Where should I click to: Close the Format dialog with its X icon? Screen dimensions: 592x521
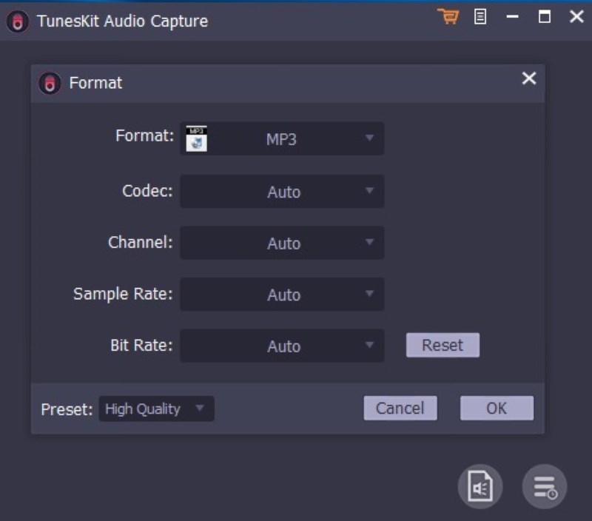pos(529,78)
